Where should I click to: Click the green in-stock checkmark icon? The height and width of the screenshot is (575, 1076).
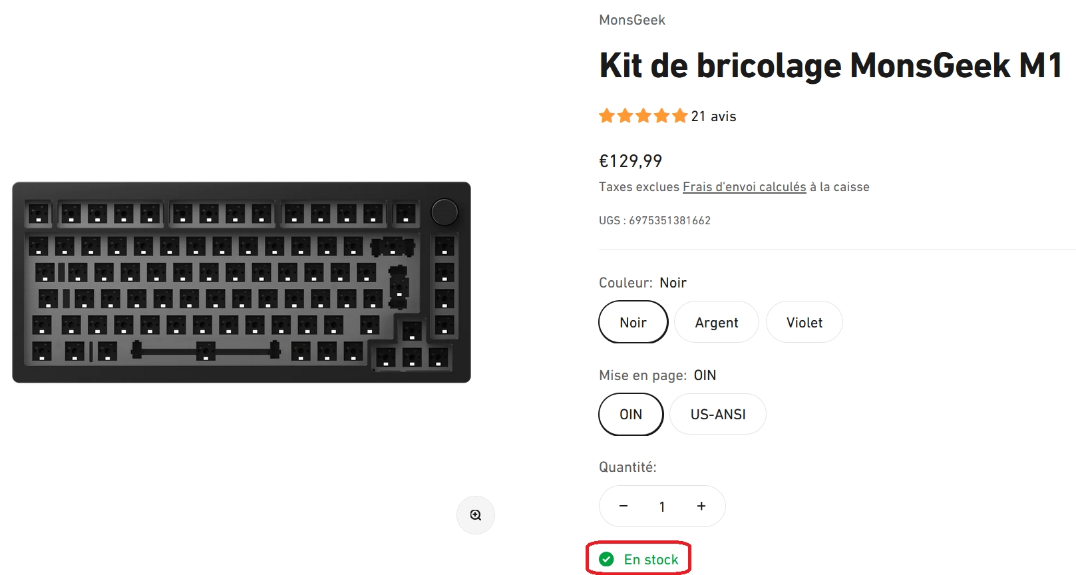click(x=606, y=559)
